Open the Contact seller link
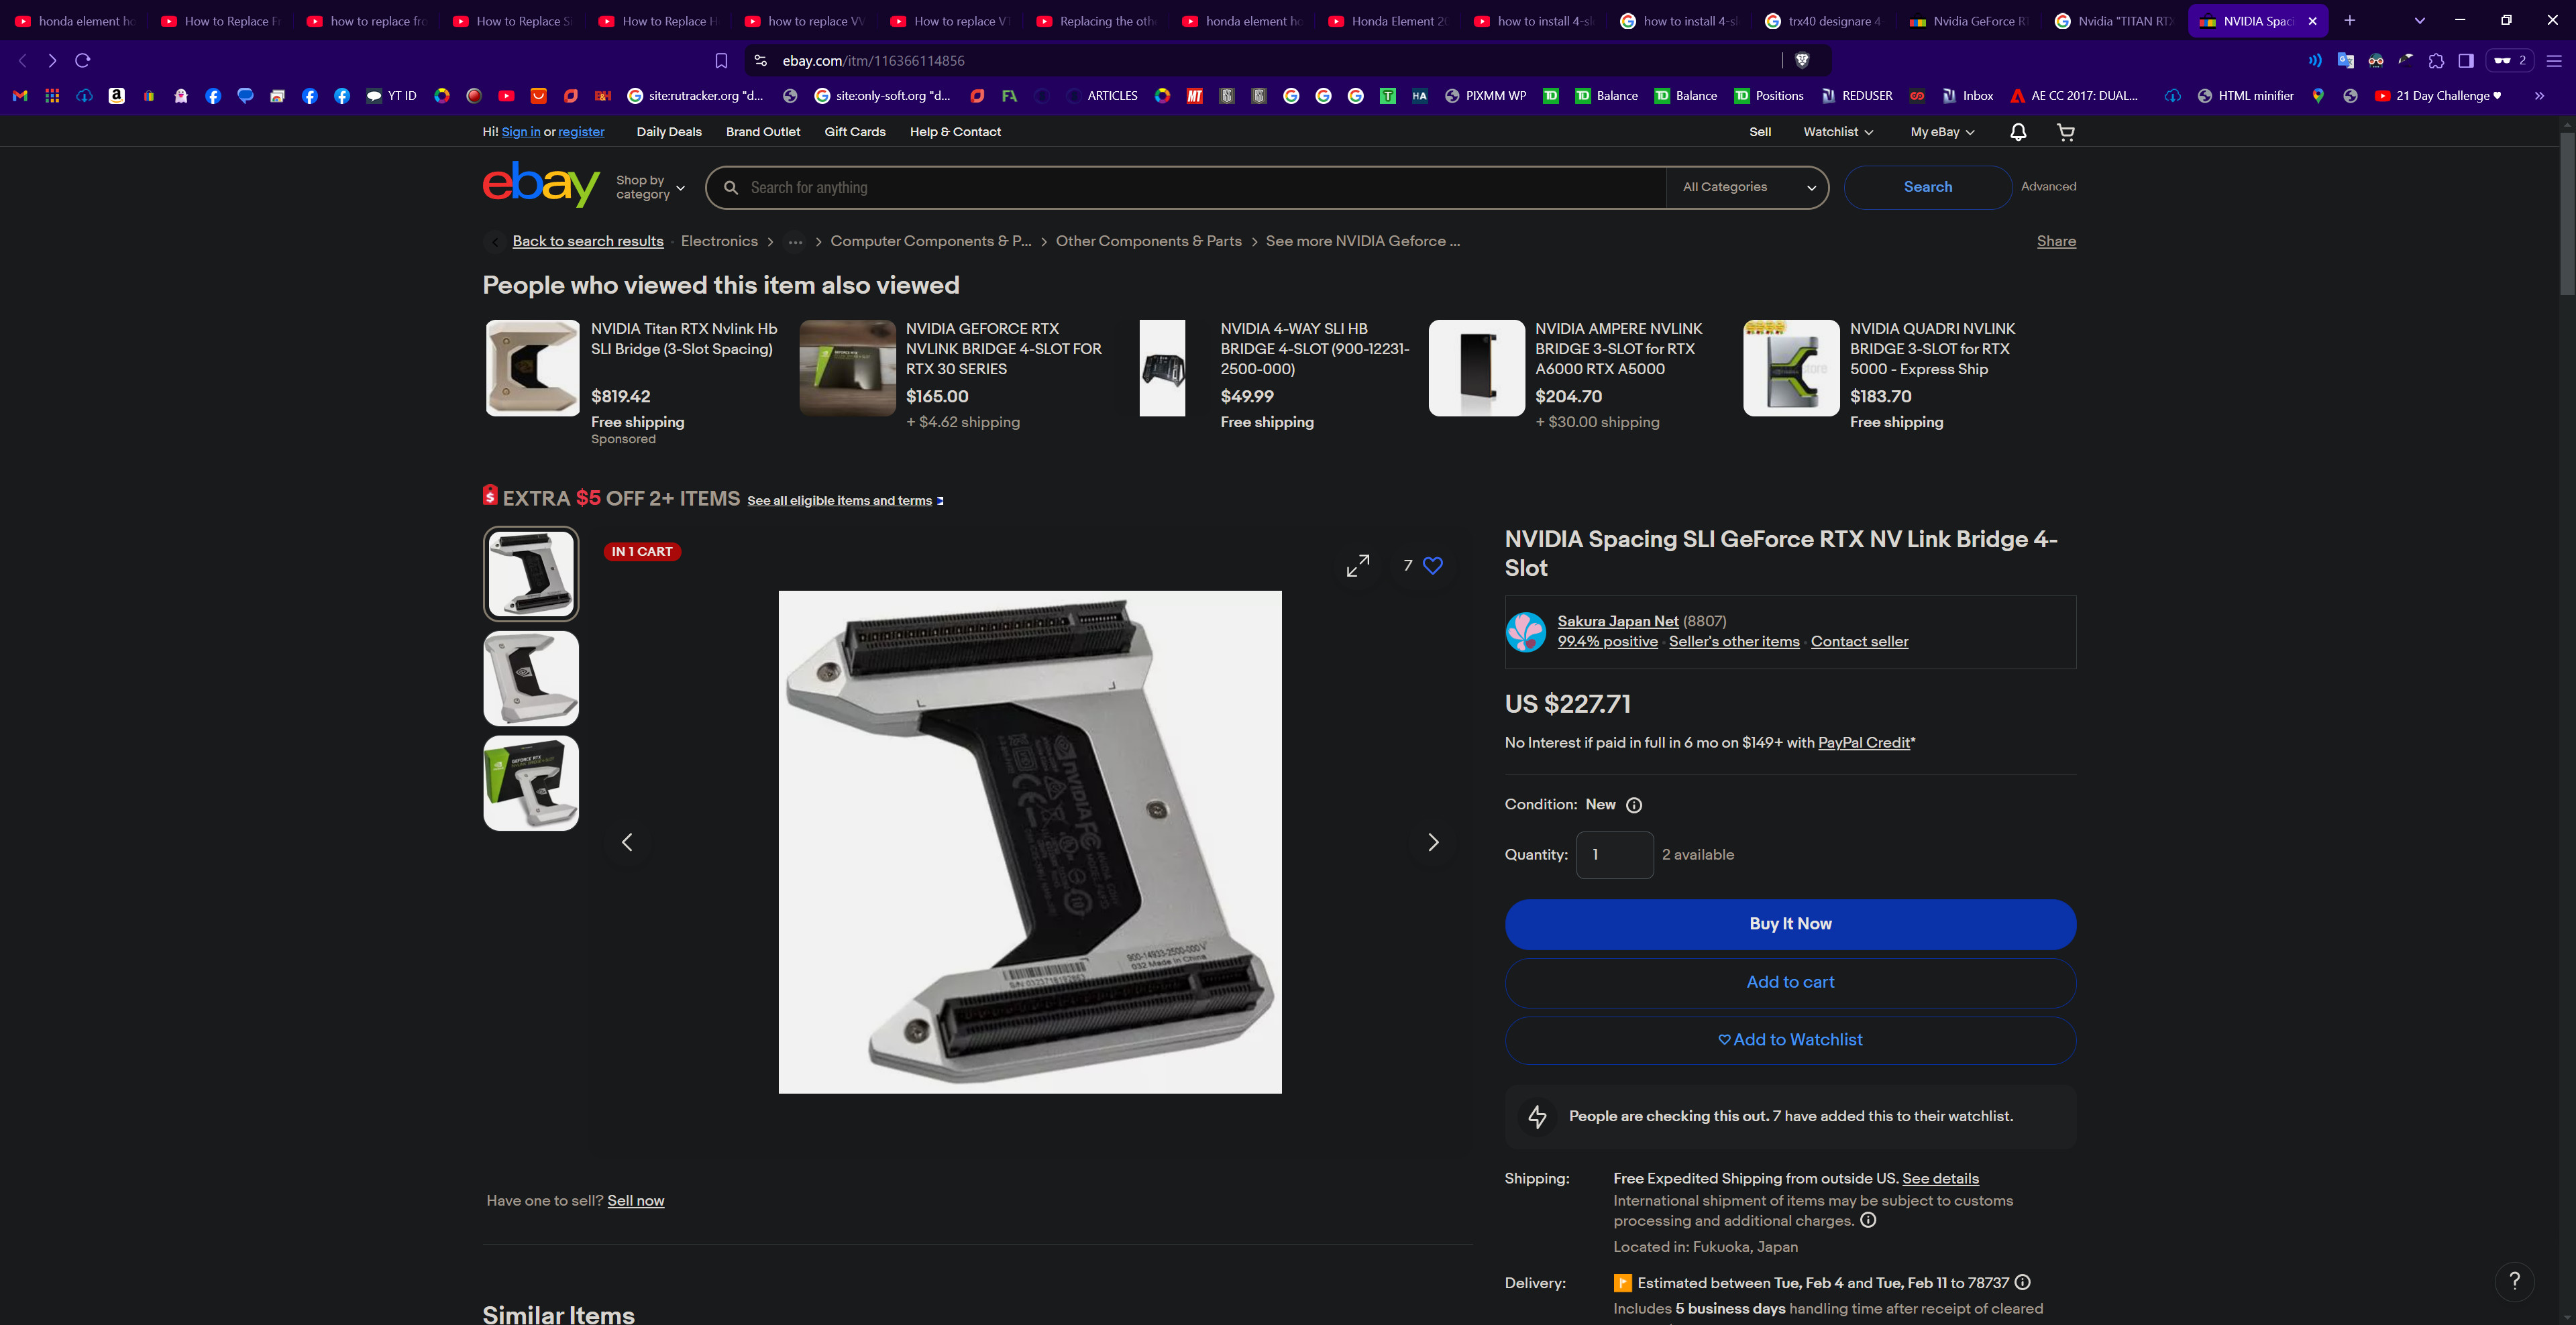This screenshot has height=1325, width=2576. click(x=1859, y=642)
